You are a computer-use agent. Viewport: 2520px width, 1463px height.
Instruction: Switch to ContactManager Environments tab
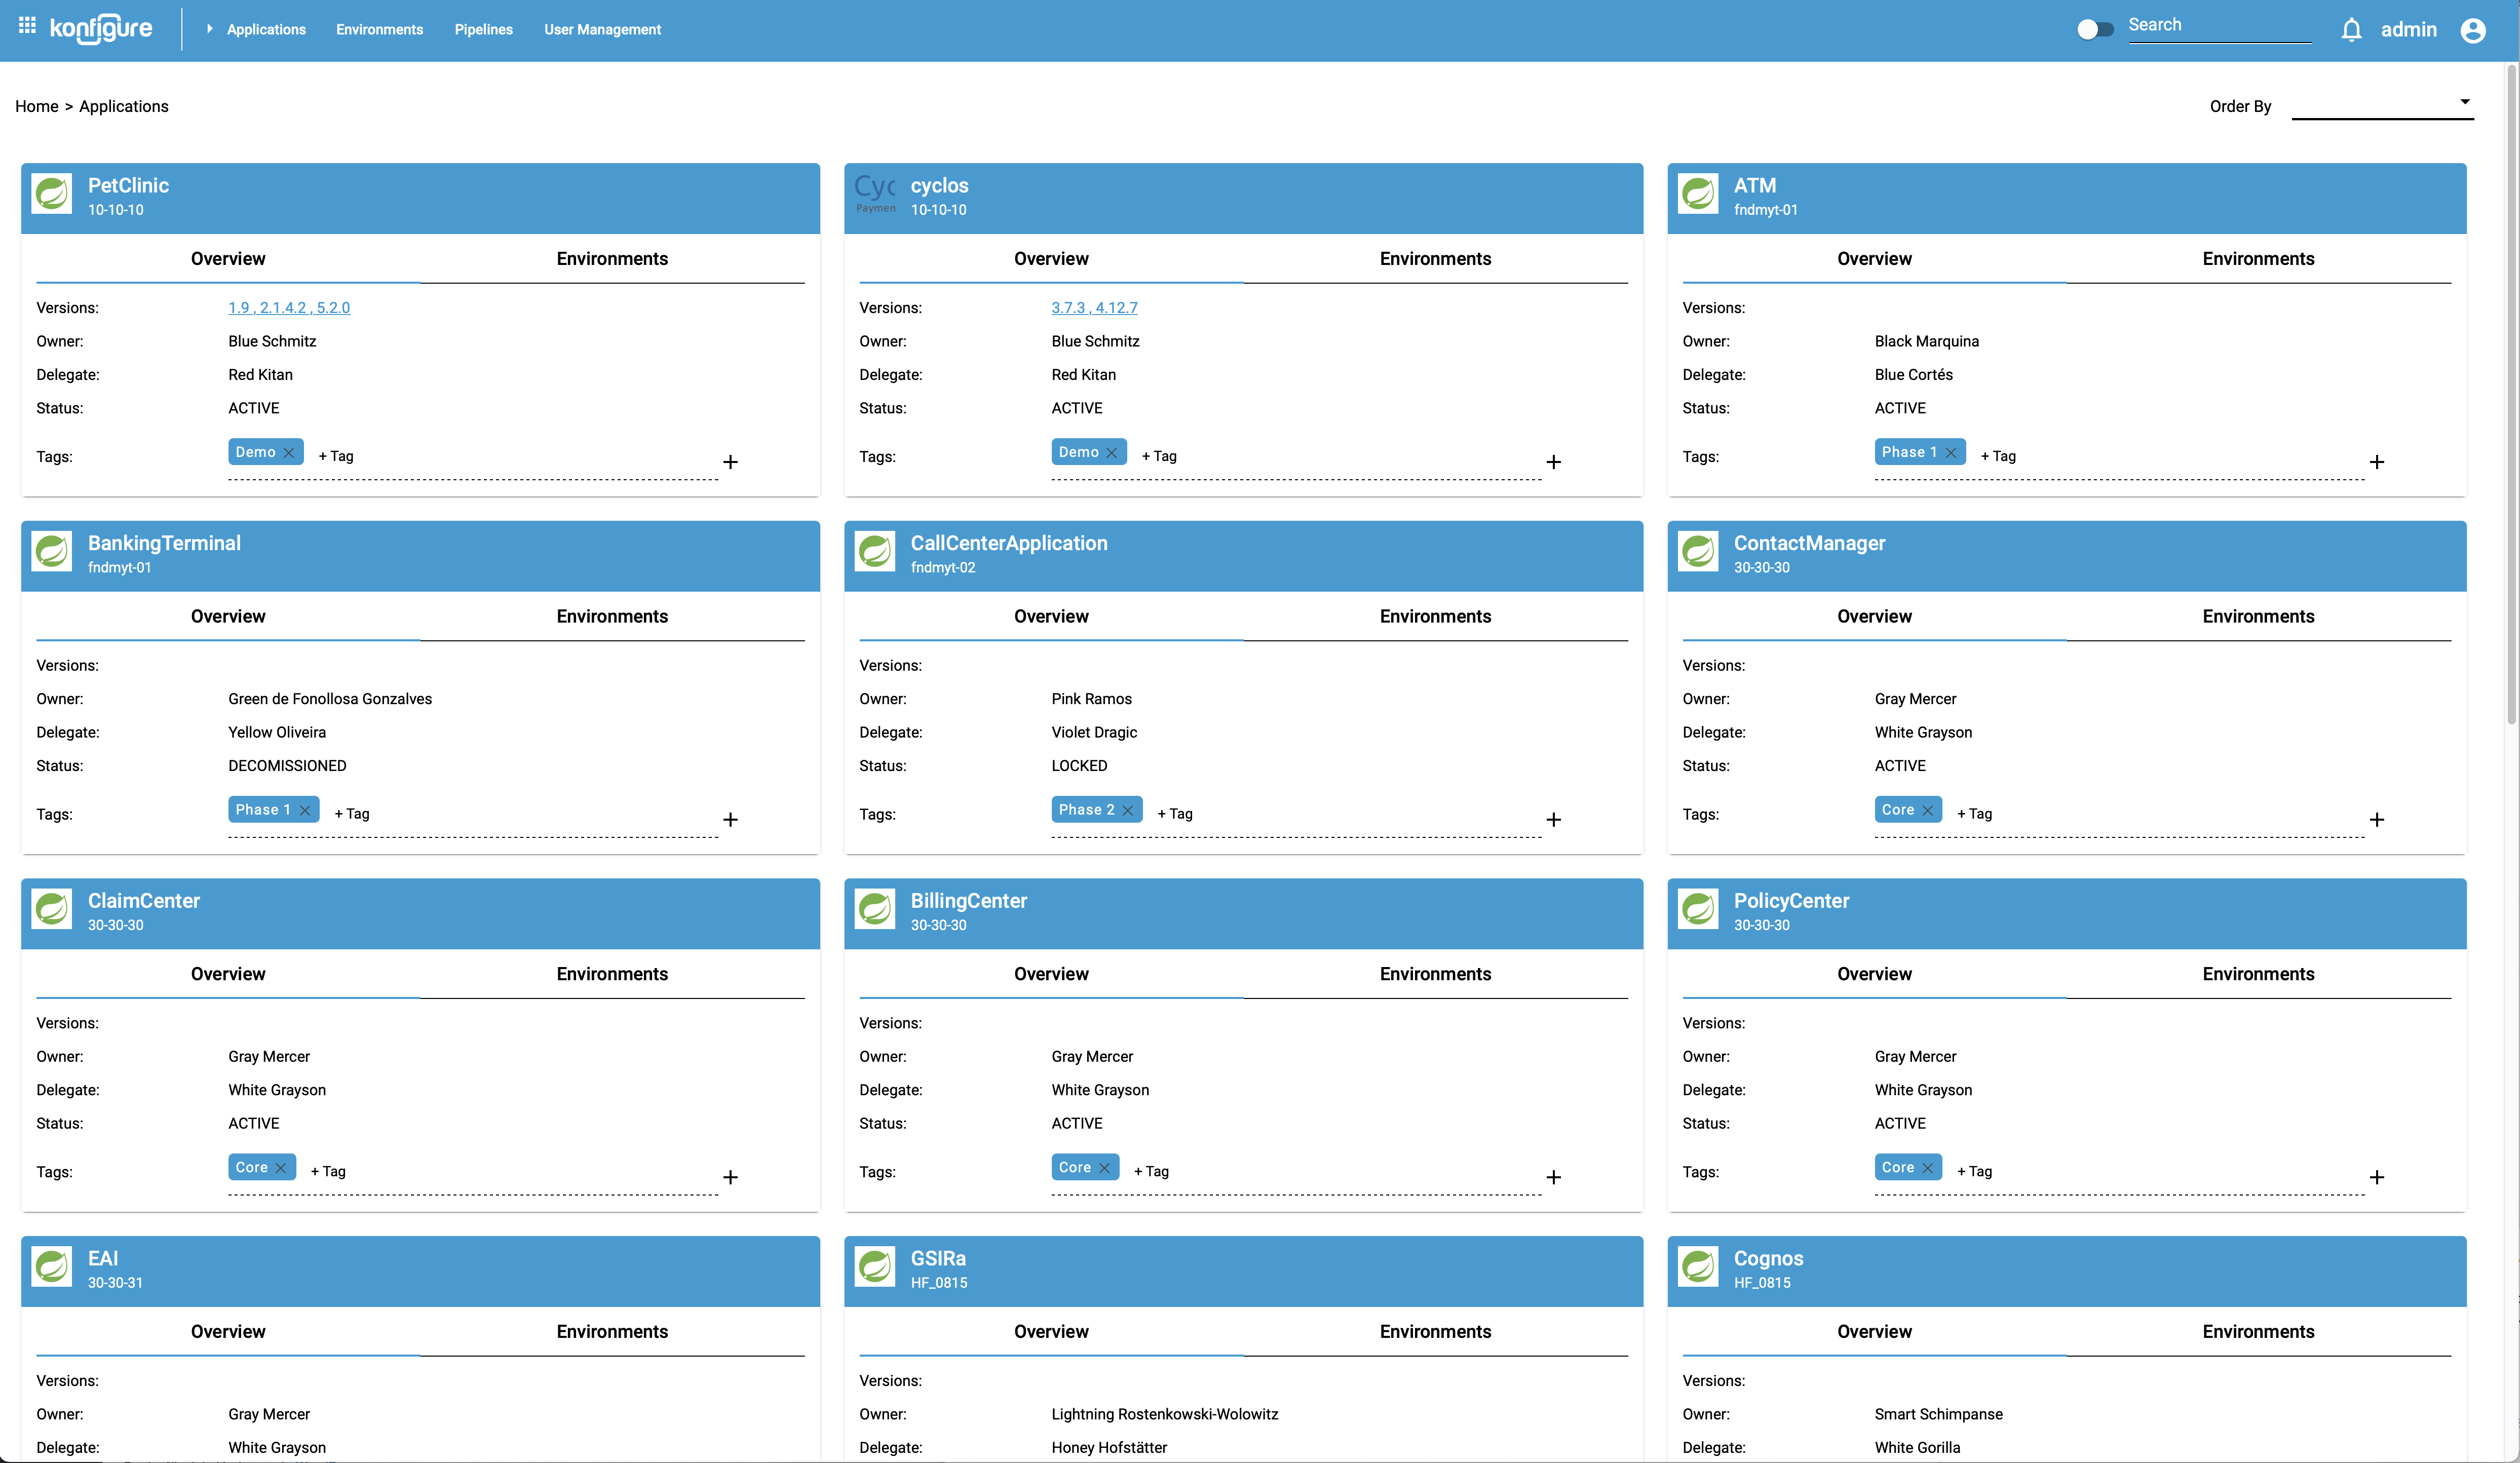(x=2258, y=617)
